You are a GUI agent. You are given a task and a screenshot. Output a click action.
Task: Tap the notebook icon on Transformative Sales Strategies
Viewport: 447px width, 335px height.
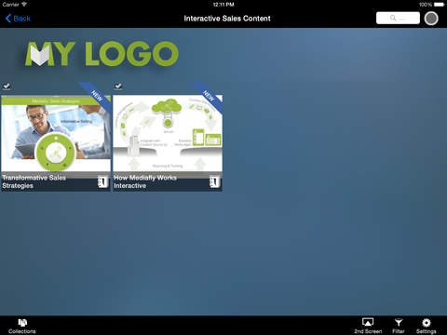102,181
